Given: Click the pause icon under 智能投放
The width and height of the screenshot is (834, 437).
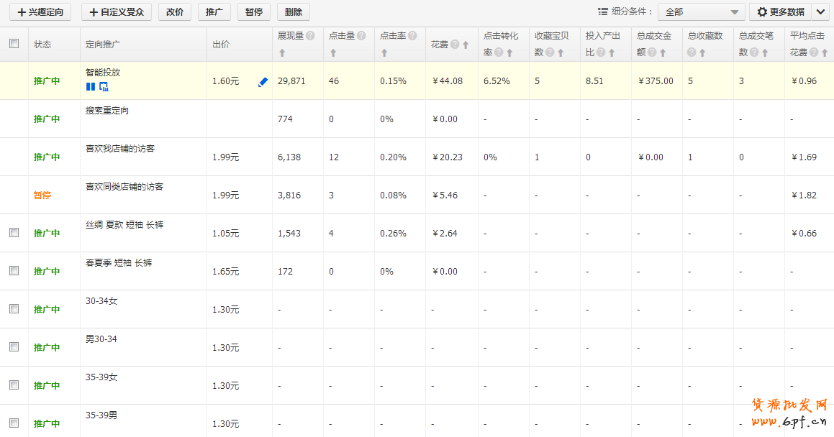Looking at the screenshot, I should pos(90,87).
